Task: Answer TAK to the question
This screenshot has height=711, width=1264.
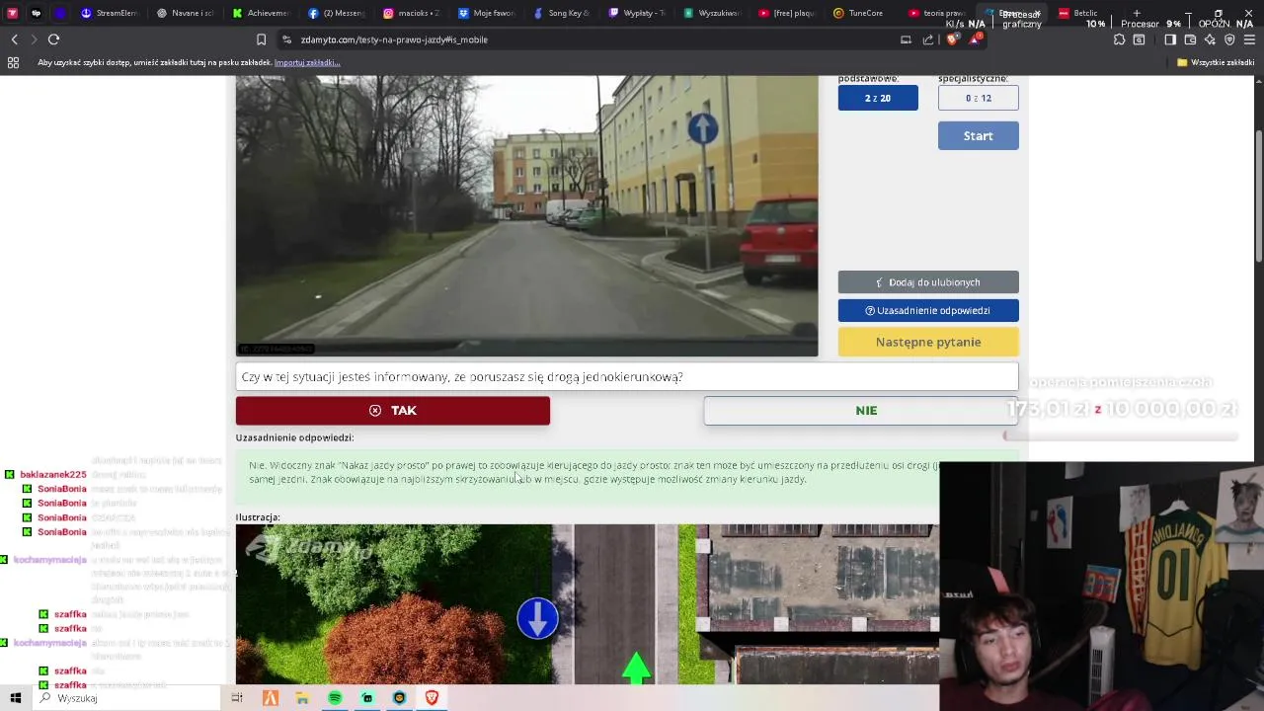Action: pos(393,411)
